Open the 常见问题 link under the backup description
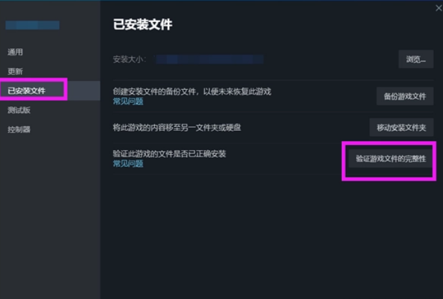 pos(128,102)
